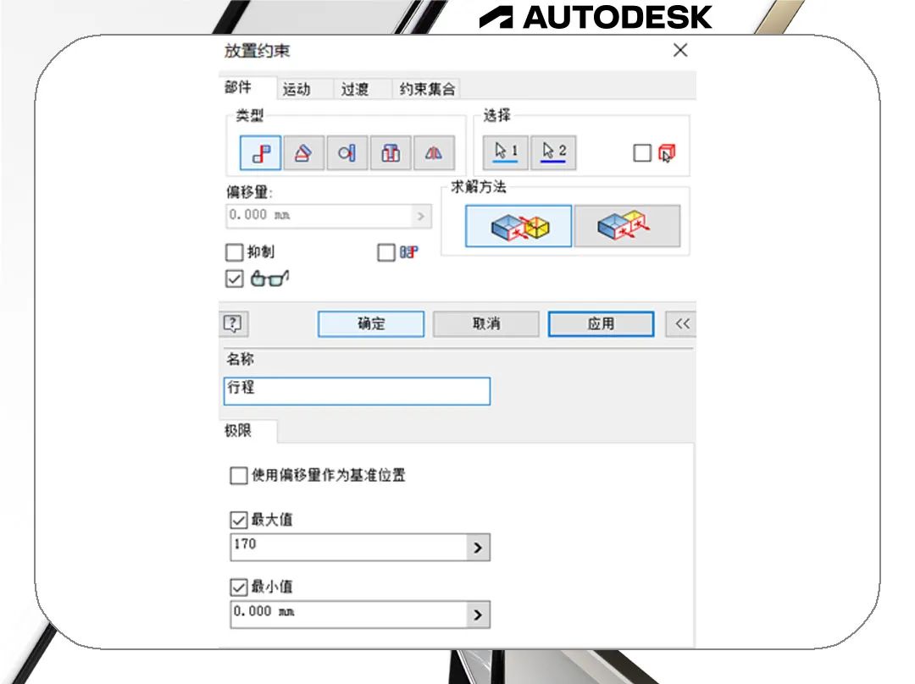
Task: Check 使用偏移量作为基准位置 option
Action: pyautogui.click(x=238, y=475)
